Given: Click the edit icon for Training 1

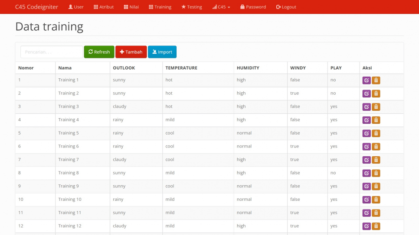Looking at the screenshot, I should click(x=367, y=80).
